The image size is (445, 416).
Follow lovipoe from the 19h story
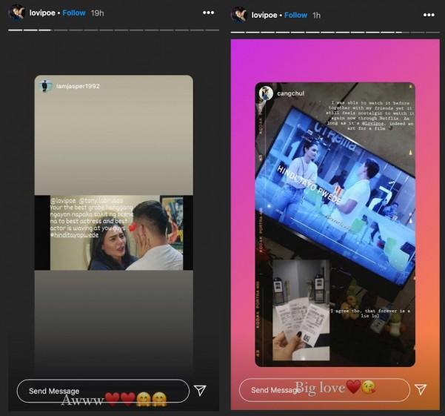[74, 13]
